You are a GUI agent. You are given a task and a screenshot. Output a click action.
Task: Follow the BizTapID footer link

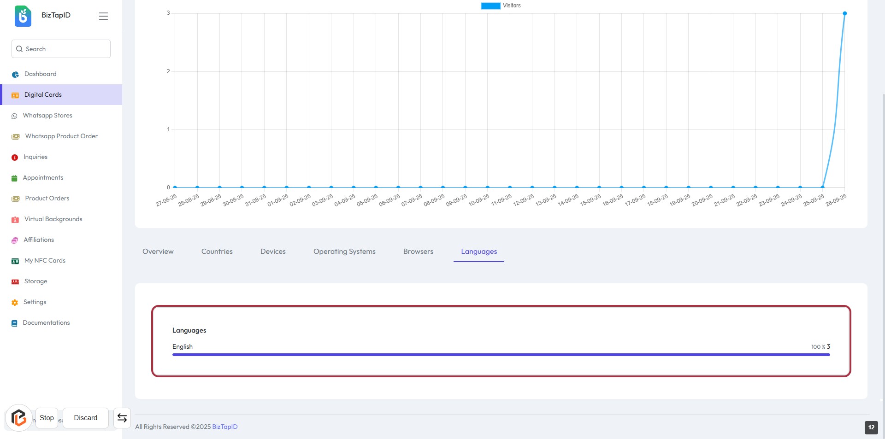tap(224, 427)
